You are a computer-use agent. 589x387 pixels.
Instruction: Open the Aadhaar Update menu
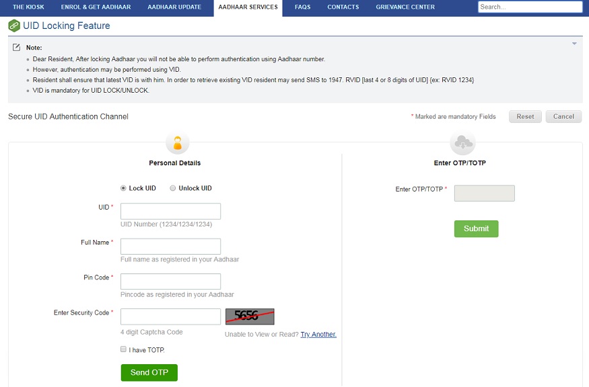coord(174,7)
